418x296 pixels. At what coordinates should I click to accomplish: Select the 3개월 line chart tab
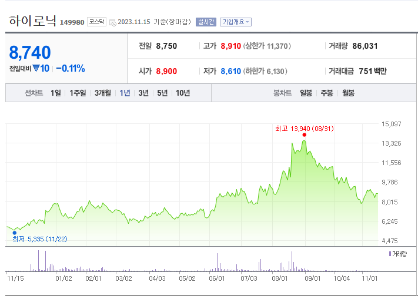click(103, 93)
